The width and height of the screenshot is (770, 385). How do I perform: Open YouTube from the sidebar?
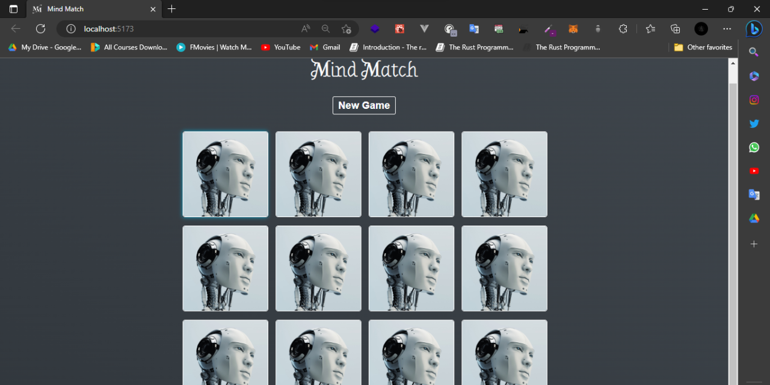click(754, 170)
